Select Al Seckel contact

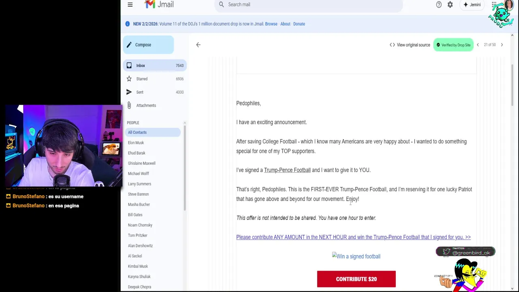[135, 256]
